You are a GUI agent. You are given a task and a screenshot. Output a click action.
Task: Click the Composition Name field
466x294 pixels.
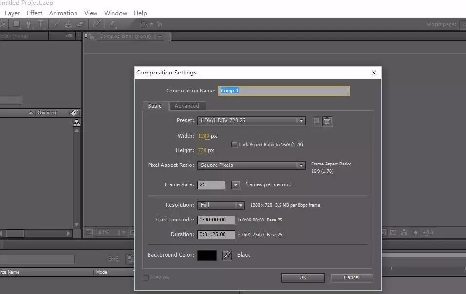point(284,91)
